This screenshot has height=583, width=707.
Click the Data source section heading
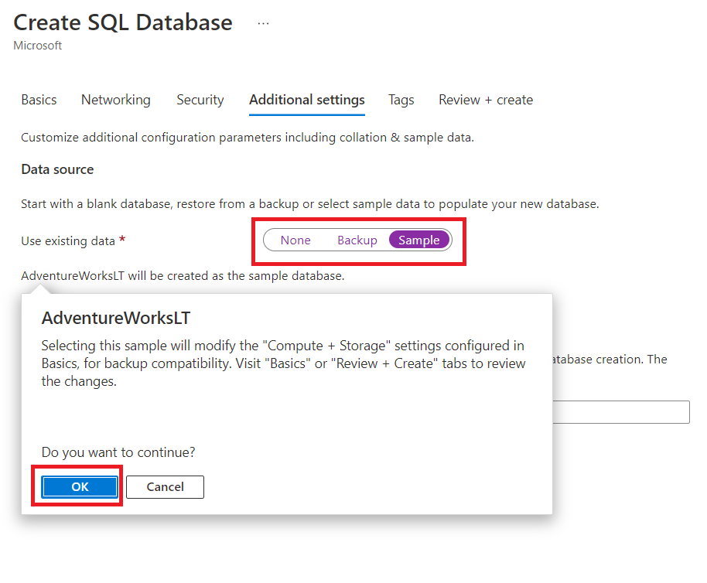[x=57, y=169]
